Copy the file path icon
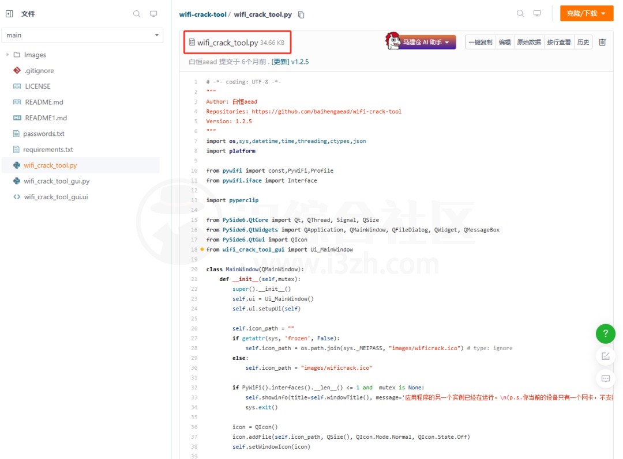Screen dimensions: 623x459 pos(301,14)
